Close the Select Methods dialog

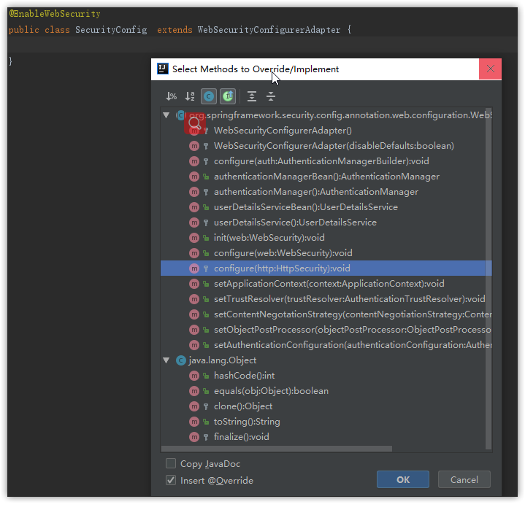pyautogui.click(x=490, y=69)
